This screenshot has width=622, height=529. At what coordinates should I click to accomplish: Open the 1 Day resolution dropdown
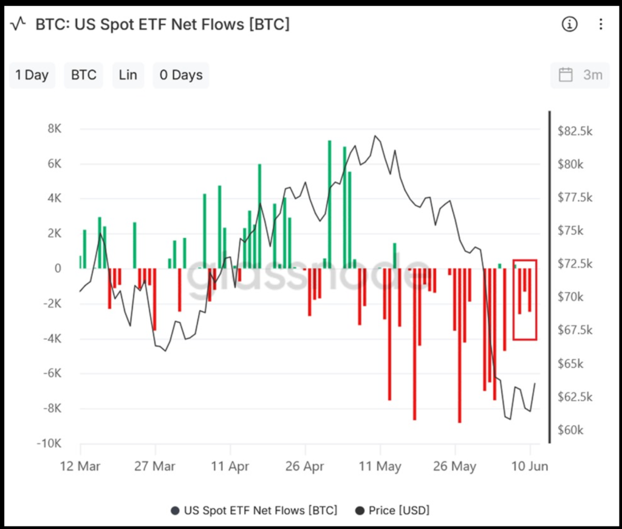pyautogui.click(x=32, y=75)
